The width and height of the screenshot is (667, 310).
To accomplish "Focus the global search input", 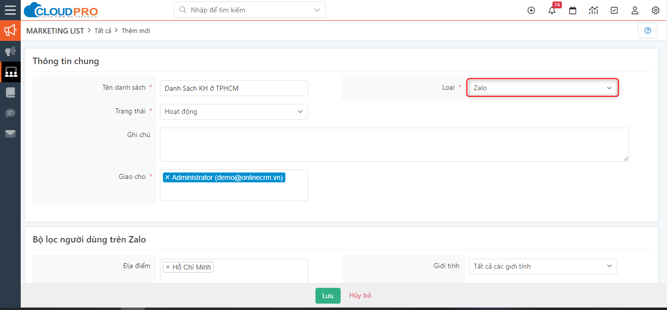I will (x=250, y=10).
